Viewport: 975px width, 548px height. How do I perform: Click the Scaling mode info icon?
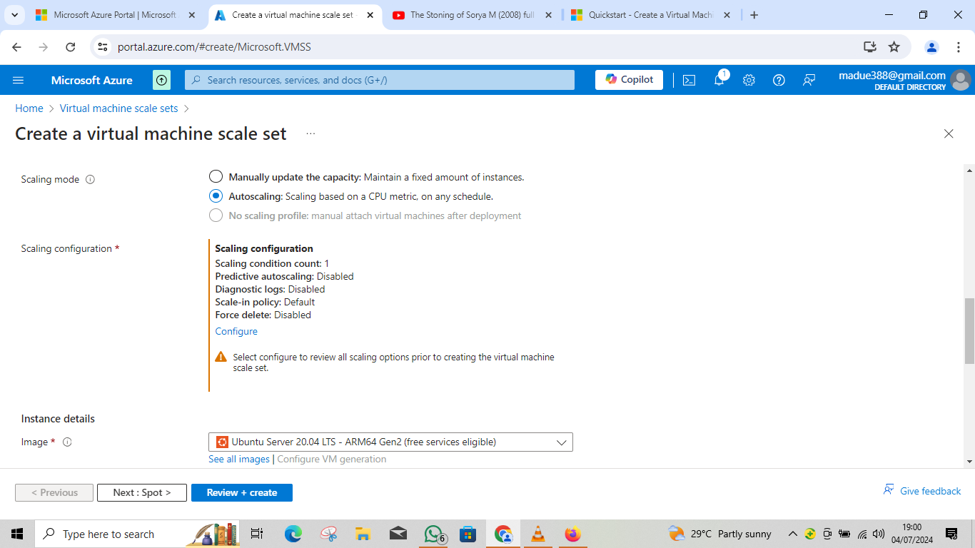point(90,180)
